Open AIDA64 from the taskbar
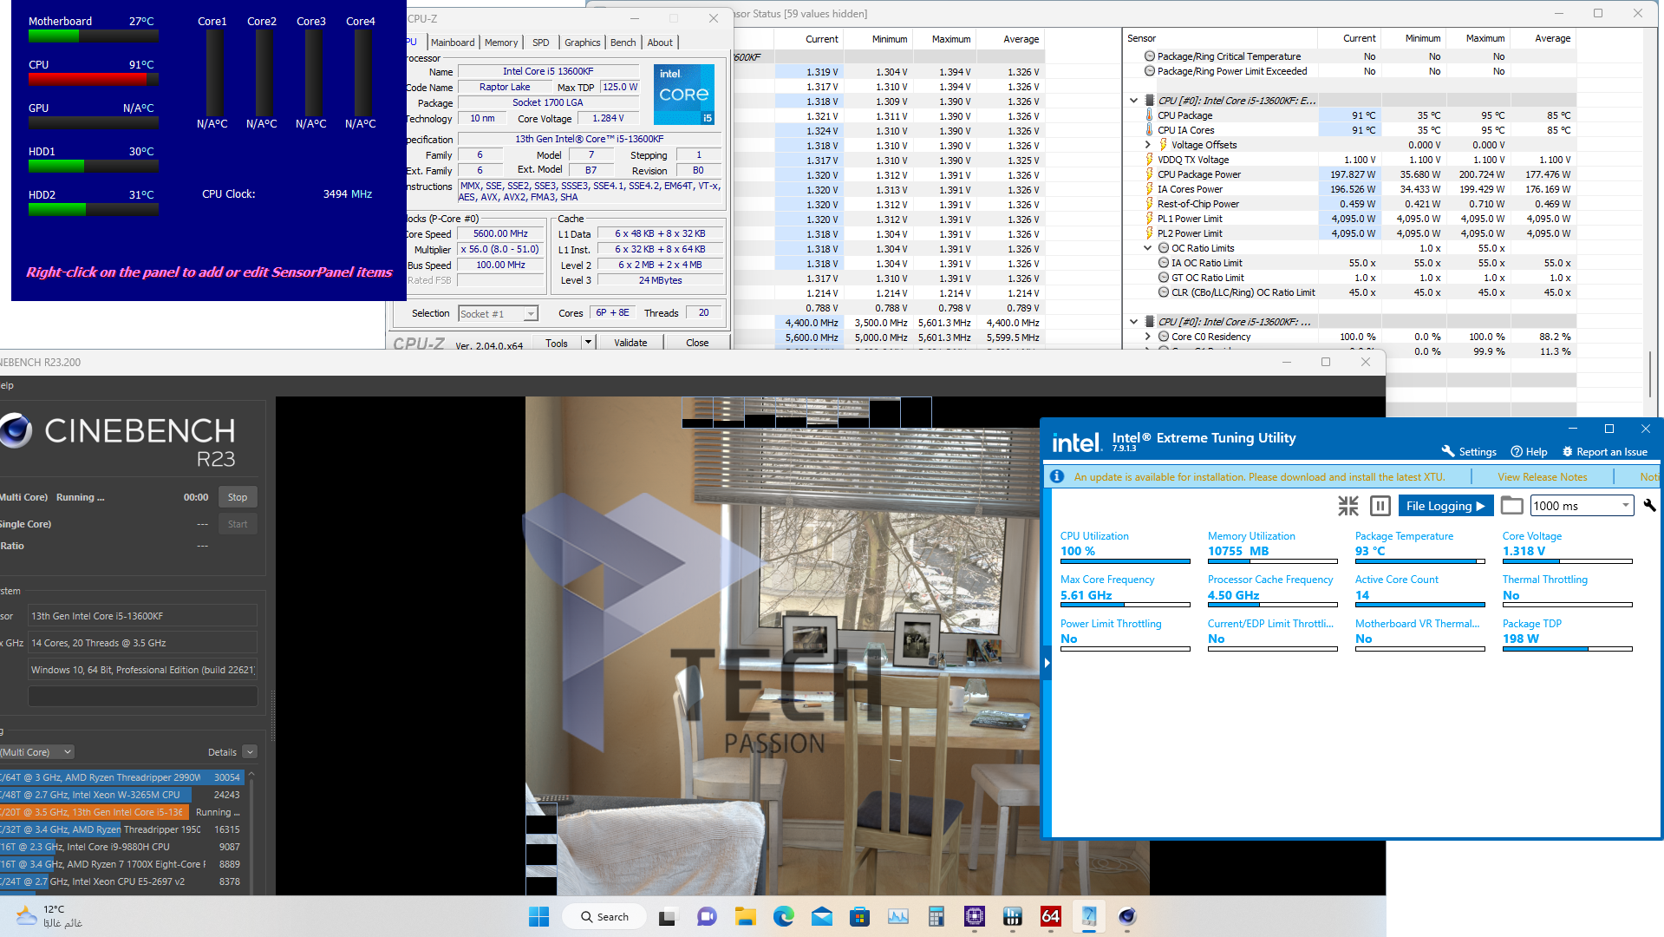1664x937 pixels. [1050, 917]
